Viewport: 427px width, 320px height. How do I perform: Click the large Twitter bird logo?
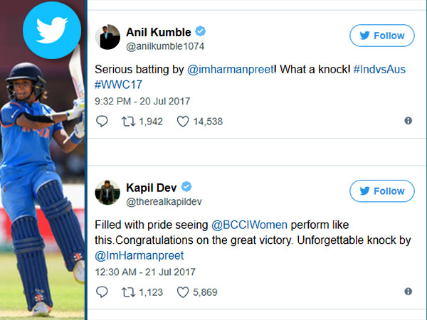click(x=52, y=30)
